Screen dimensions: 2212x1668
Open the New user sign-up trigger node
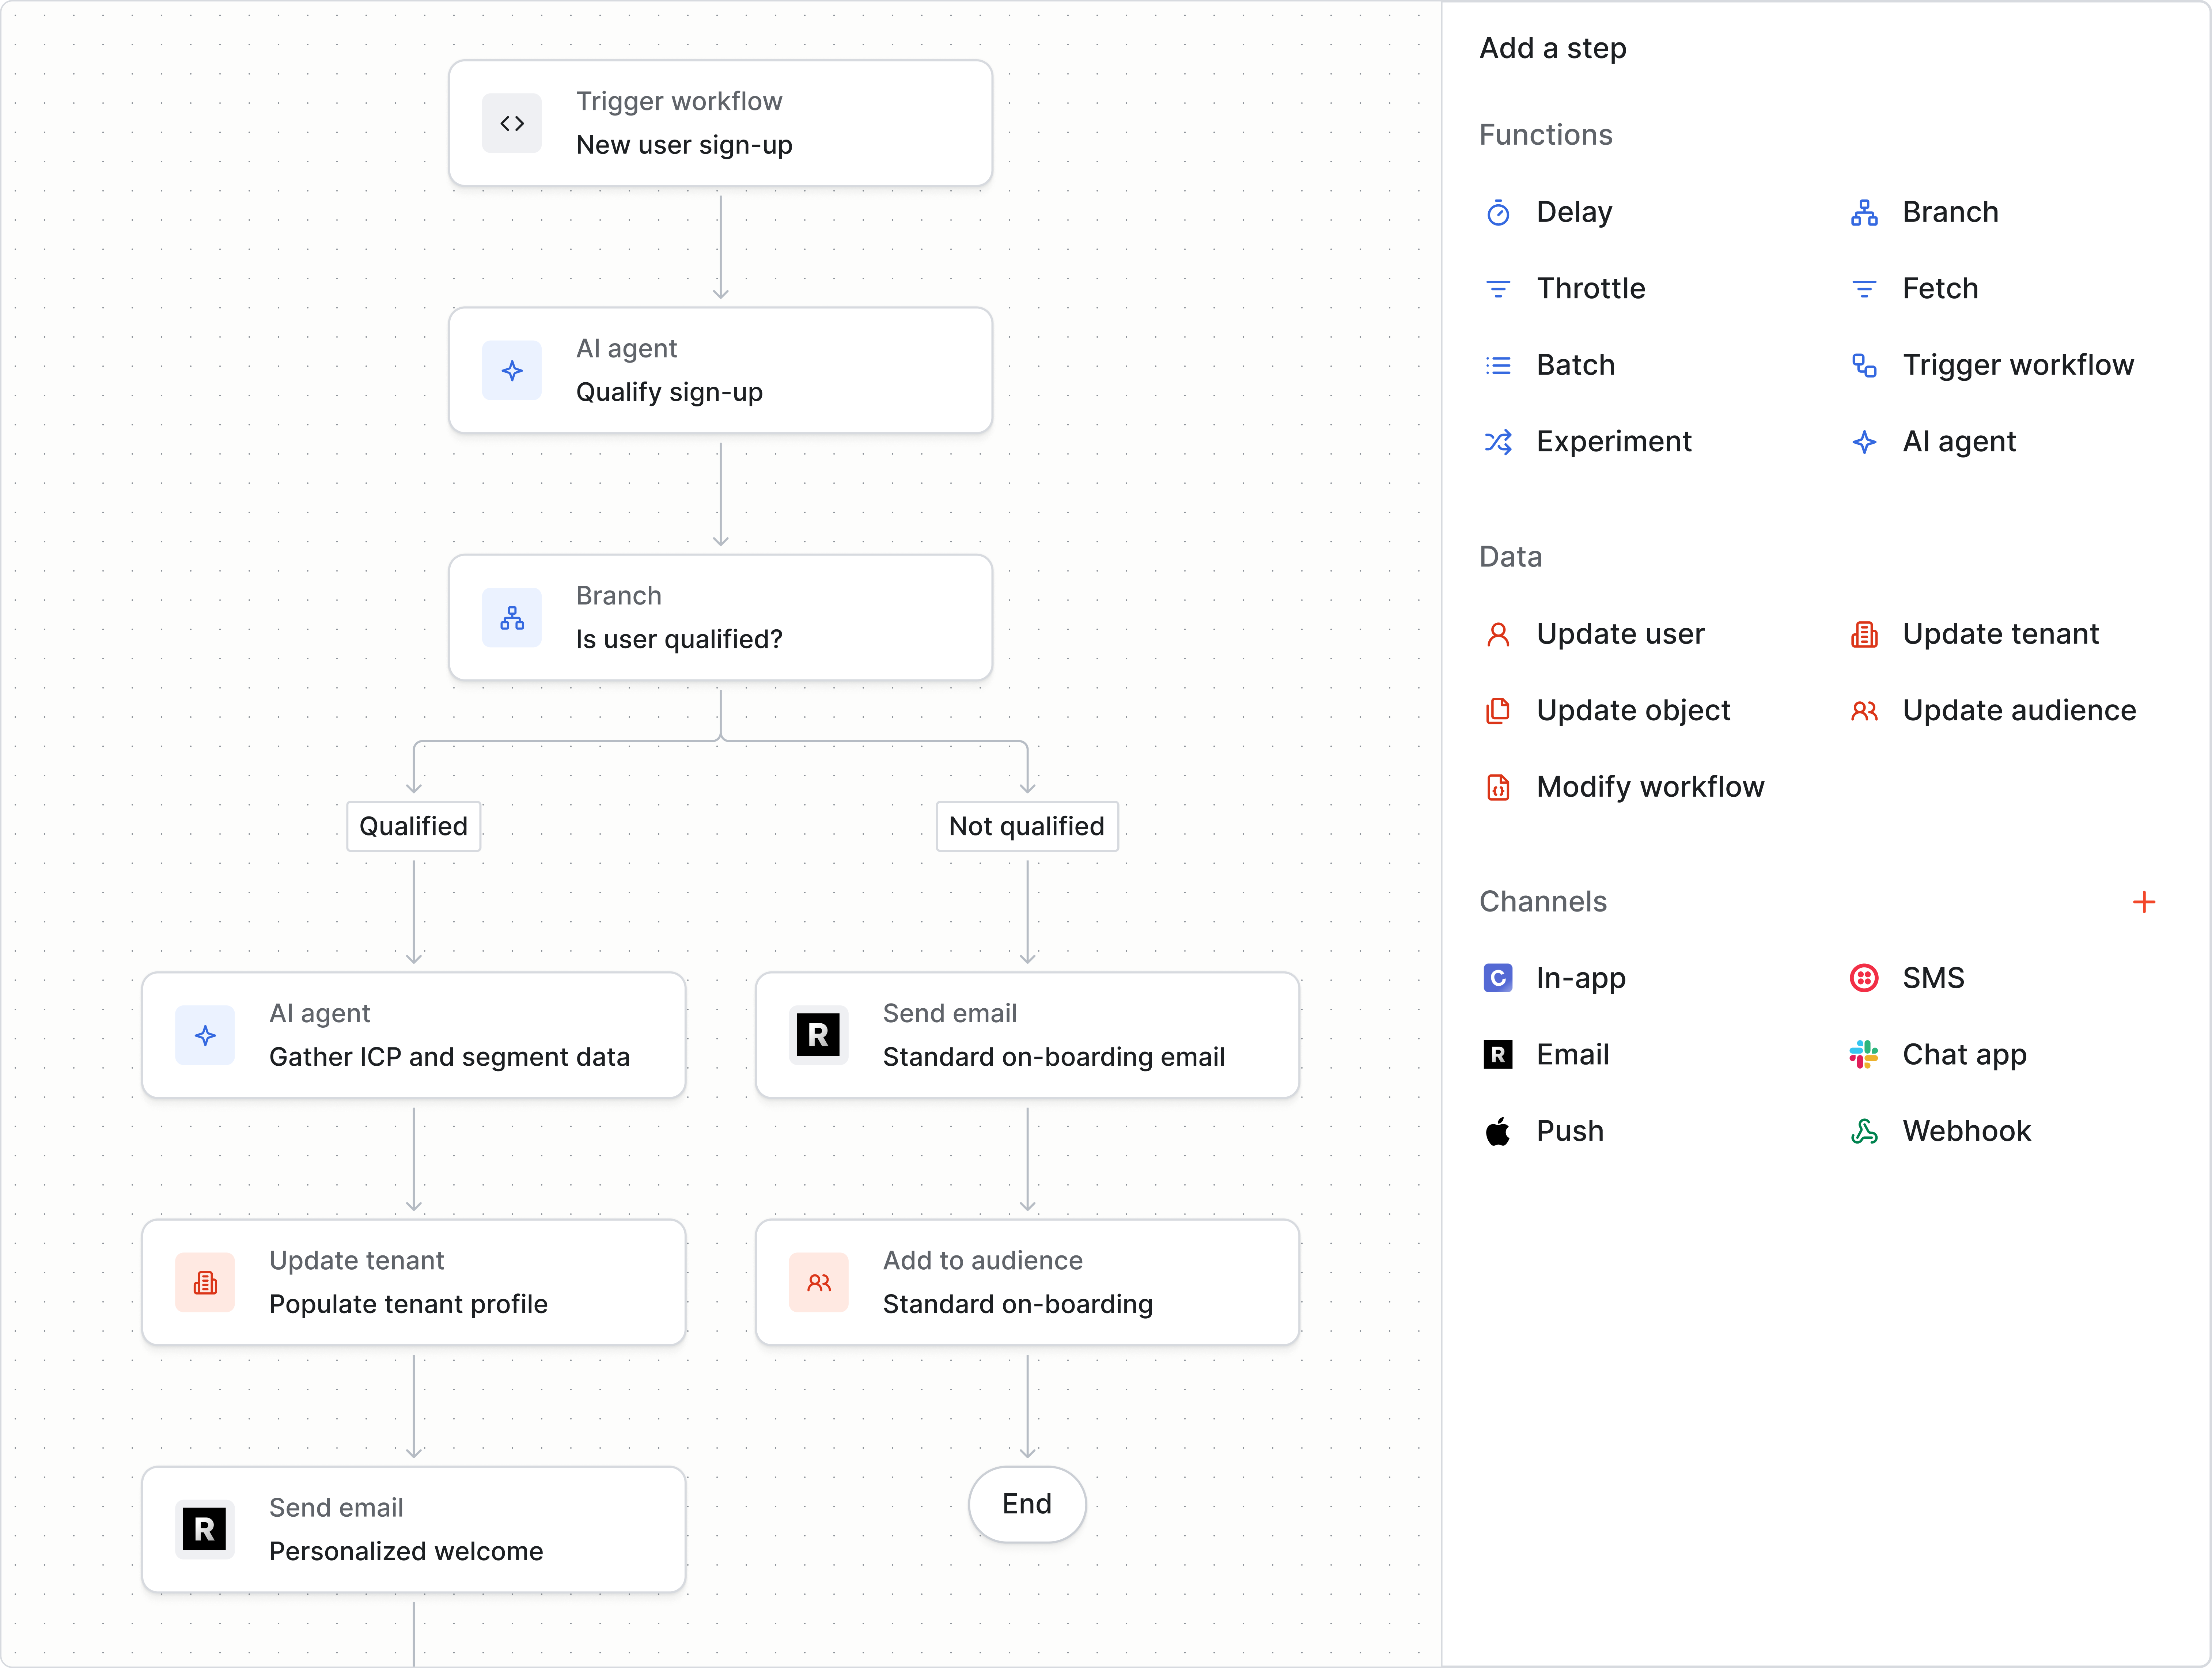720,123
